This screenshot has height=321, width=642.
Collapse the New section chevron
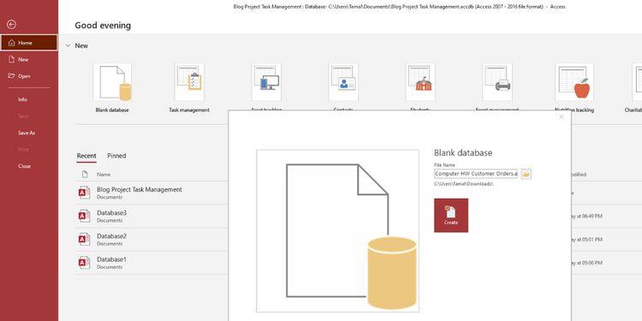(68, 46)
